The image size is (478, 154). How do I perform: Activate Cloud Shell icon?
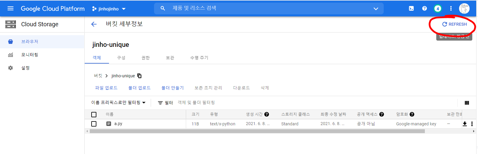point(411,8)
